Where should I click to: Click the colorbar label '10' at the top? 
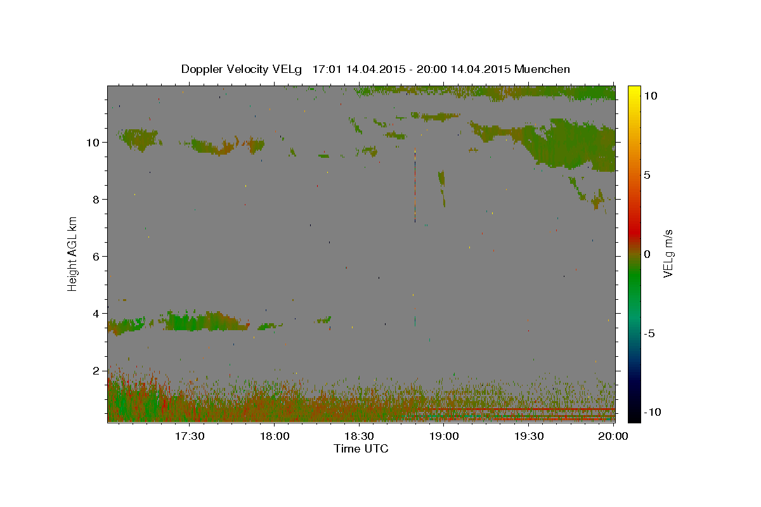[x=650, y=95]
